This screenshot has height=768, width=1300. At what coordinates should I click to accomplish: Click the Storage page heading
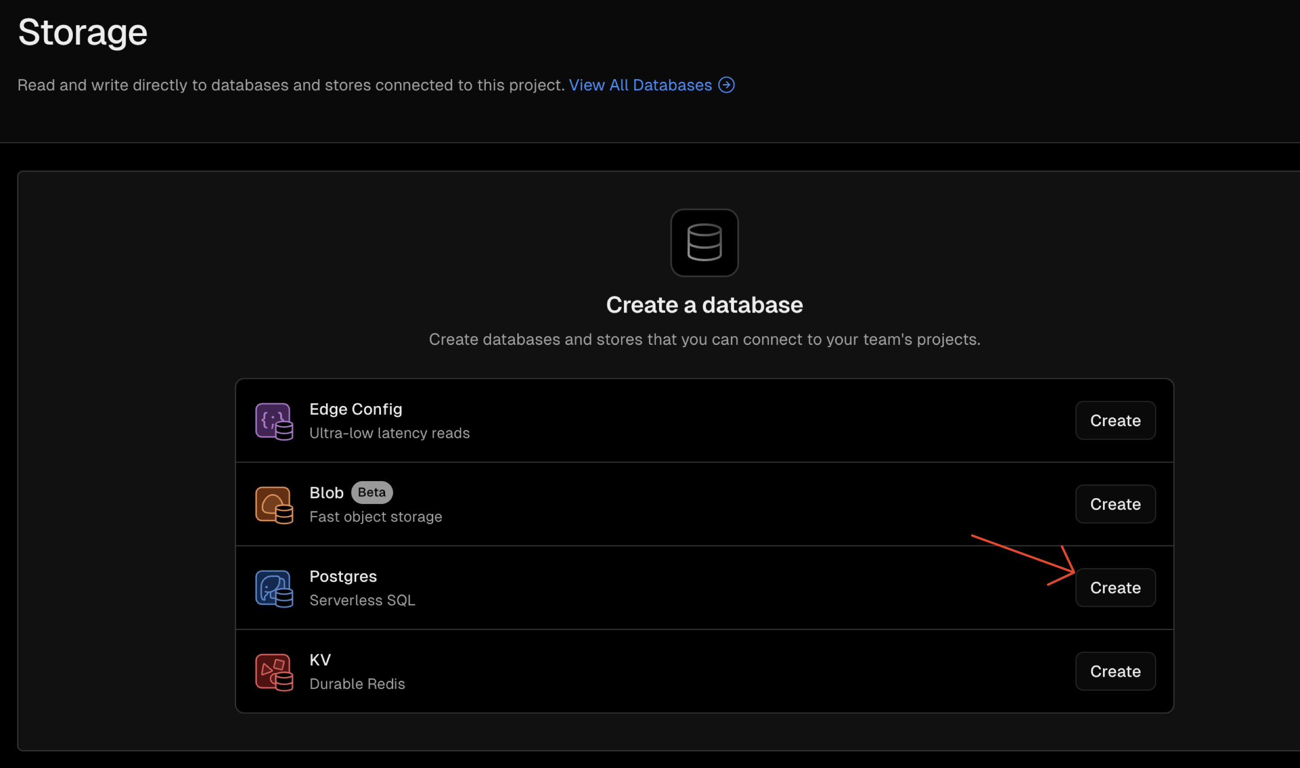[x=83, y=32]
